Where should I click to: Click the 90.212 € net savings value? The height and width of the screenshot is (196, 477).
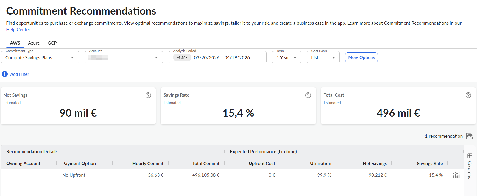point(378,175)
